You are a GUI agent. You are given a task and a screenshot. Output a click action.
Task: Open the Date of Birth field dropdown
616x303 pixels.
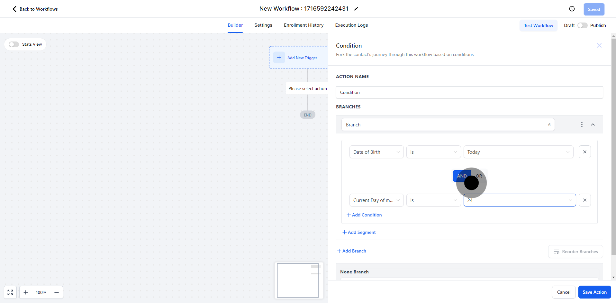tap(376, 152)
